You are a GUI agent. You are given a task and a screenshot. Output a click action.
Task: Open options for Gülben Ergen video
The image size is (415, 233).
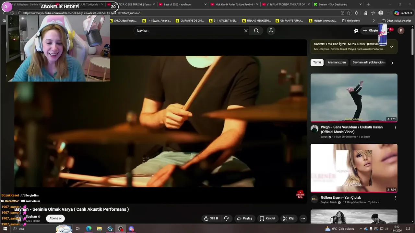(x=396, y=198)
